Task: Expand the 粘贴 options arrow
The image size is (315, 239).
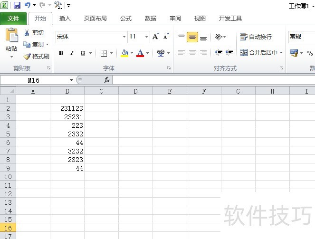Action: (11, 57)
